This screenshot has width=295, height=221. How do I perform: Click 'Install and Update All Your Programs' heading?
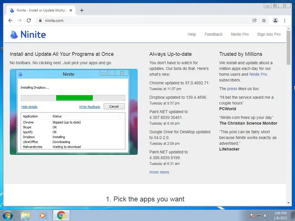pyautogui.click(x=62, y=54)
